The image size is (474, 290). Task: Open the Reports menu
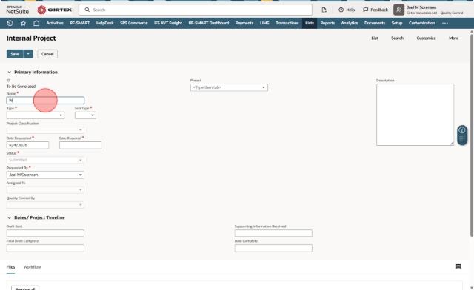327,23
